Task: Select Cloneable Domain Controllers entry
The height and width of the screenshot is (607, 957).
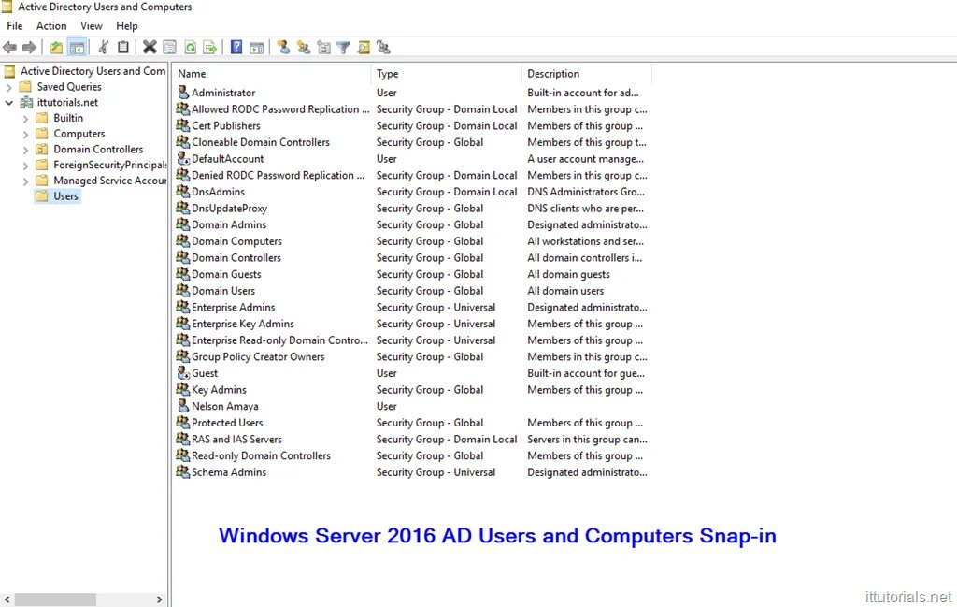Action: [260, 141]
